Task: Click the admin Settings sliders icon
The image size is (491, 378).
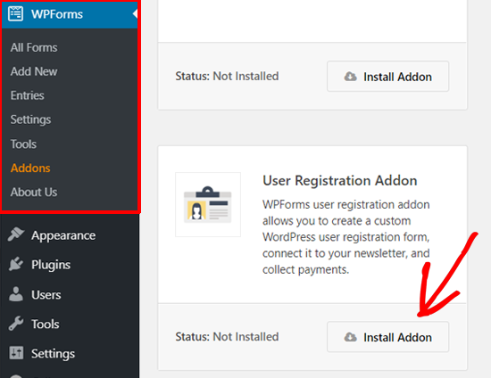Action: coord(16,353)
